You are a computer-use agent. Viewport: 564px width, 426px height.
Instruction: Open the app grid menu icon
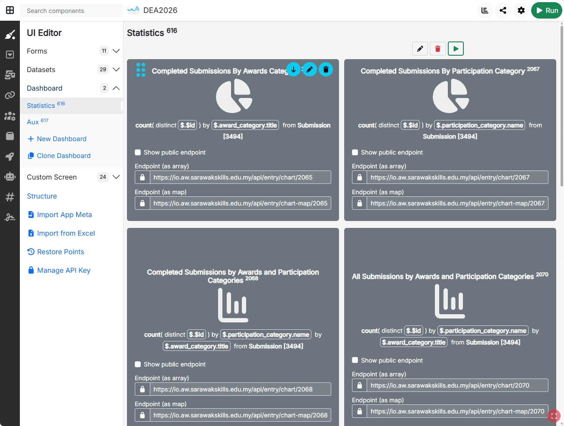click(10, 10)
